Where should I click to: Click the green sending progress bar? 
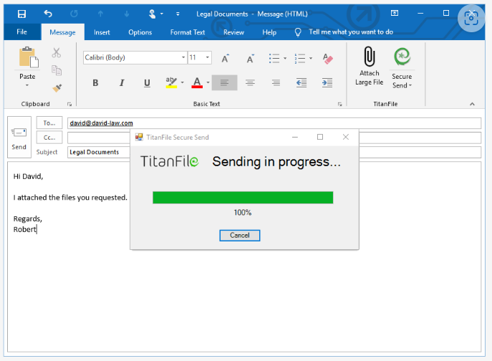(243, 198)
